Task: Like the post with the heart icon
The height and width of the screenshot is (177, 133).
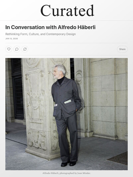Action: (9, 49)
